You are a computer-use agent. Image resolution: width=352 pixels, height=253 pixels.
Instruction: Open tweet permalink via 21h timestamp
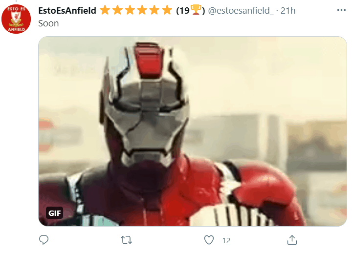[288, 11]
